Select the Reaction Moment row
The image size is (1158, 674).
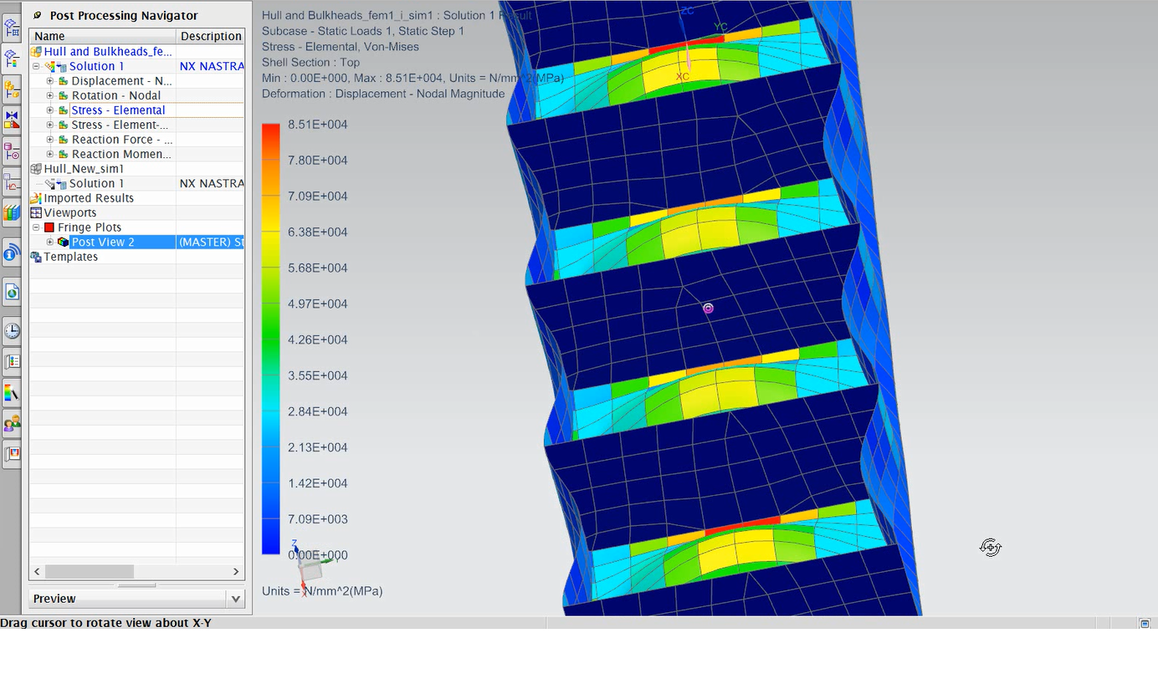click(121, 154)
